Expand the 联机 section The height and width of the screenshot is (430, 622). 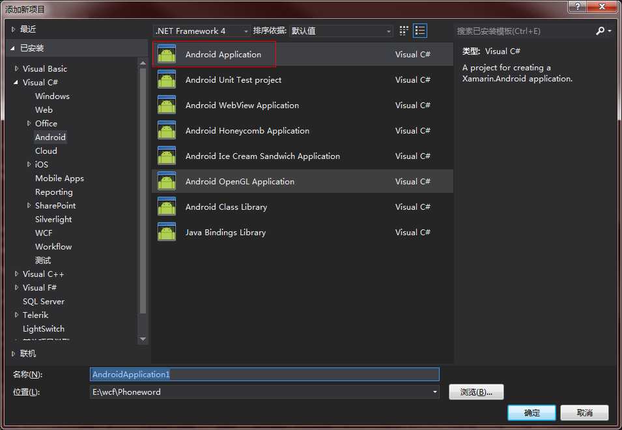pyautogui.click(x=13, y=353)
